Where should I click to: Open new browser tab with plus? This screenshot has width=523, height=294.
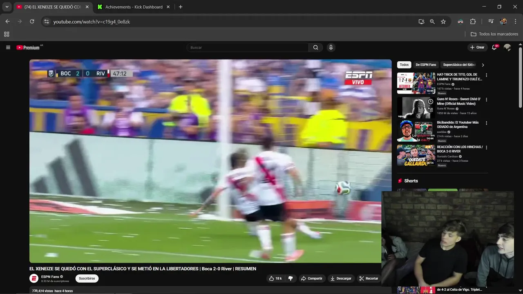coord(181,7)
